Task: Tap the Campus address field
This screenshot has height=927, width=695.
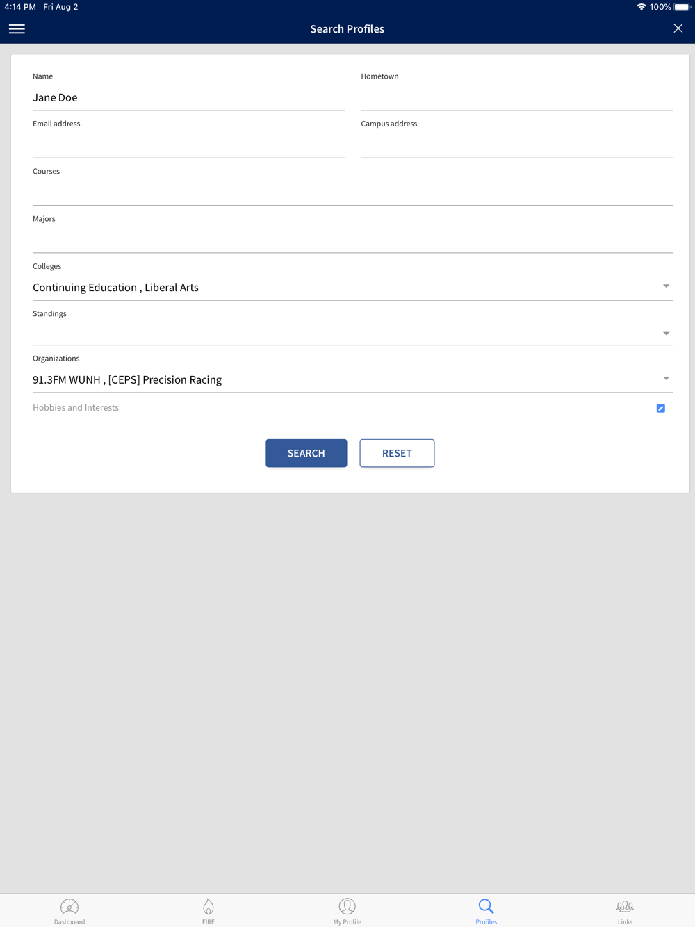Action: (516, 145)
